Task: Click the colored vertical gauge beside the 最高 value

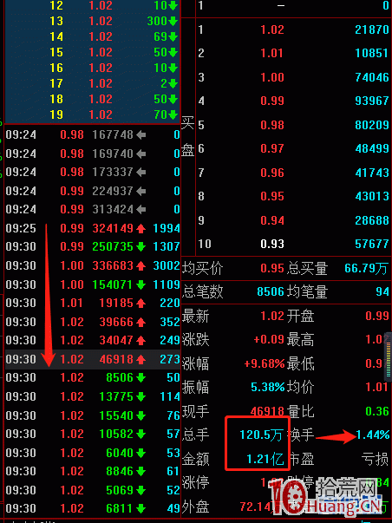Action: click(x=388, y=356)
